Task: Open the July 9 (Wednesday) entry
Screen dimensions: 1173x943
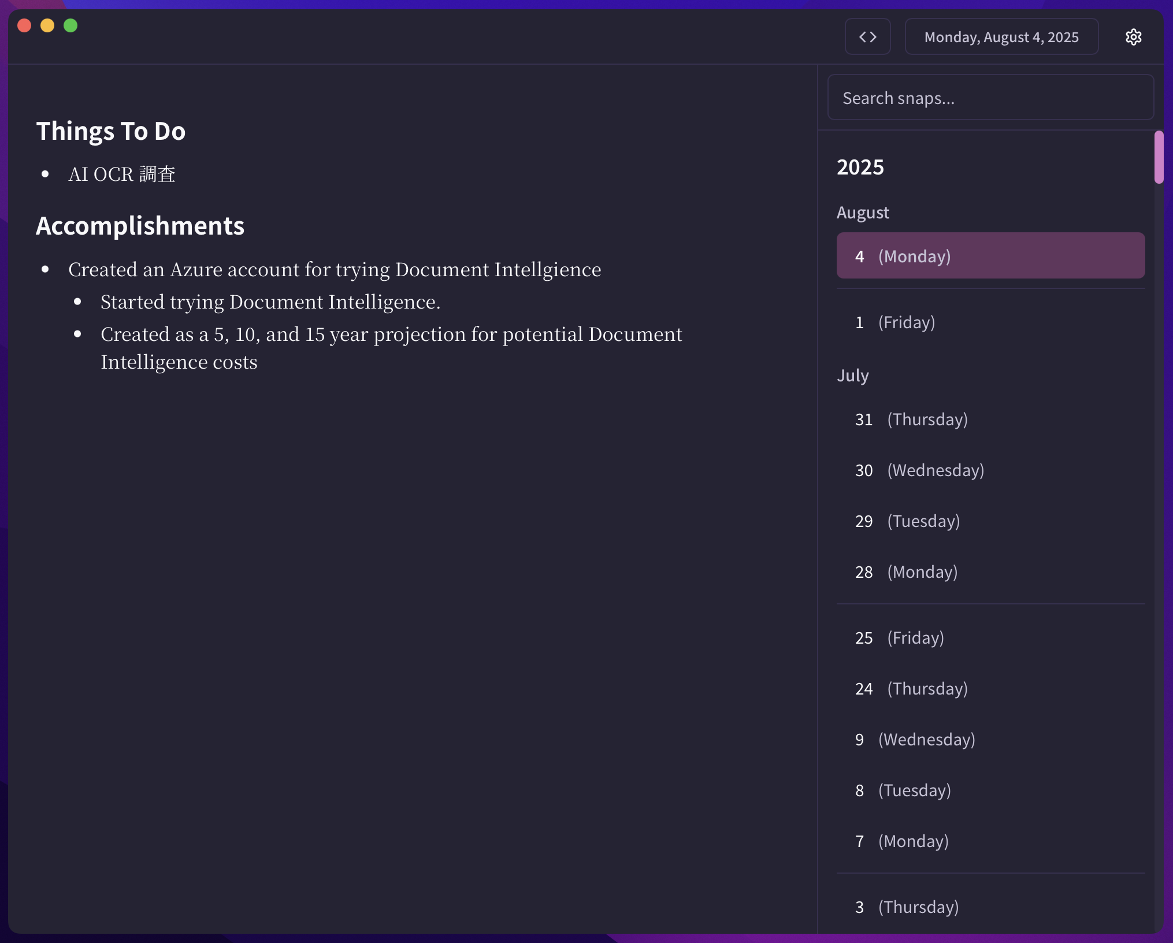Action: (990, 739)
